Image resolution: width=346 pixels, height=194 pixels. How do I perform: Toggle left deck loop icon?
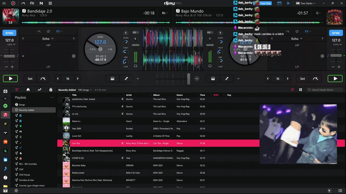(48, 32)
